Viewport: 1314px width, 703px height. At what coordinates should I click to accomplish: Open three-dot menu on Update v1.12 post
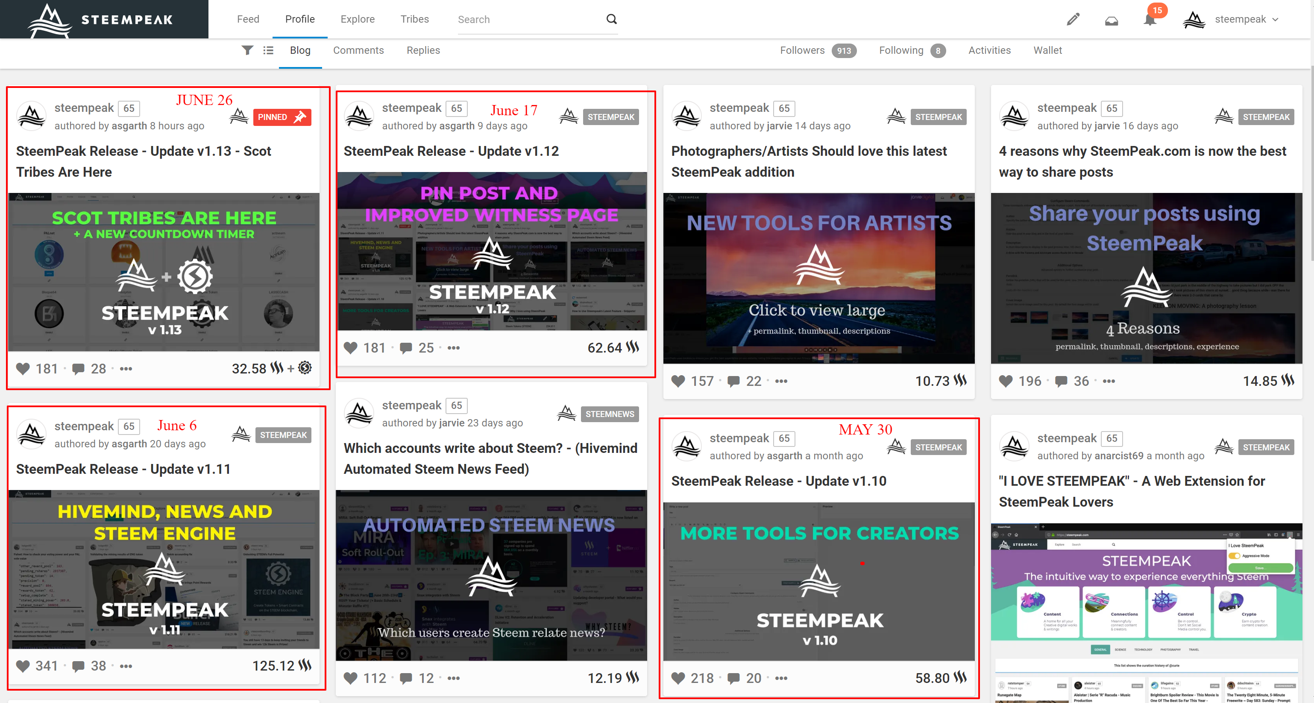453,348
